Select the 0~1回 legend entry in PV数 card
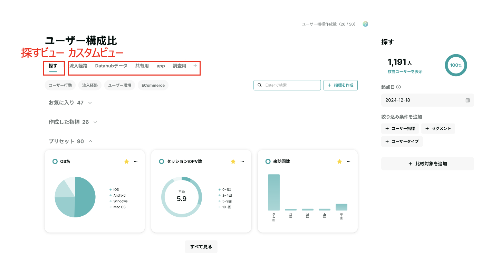 tap(225, 189)
